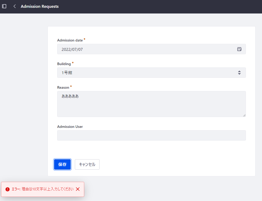Click the キャンセル cancel button
Image resolution: width=262 pixels, height=201 pixels.
click(87, 164)
